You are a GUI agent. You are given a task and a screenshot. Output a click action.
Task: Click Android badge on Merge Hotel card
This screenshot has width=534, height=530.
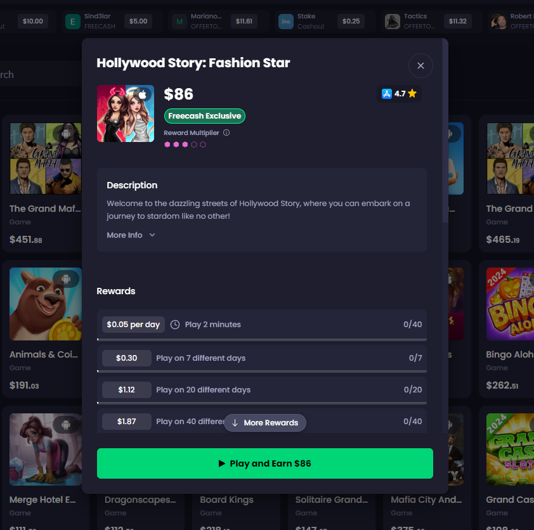click(66, 425)
